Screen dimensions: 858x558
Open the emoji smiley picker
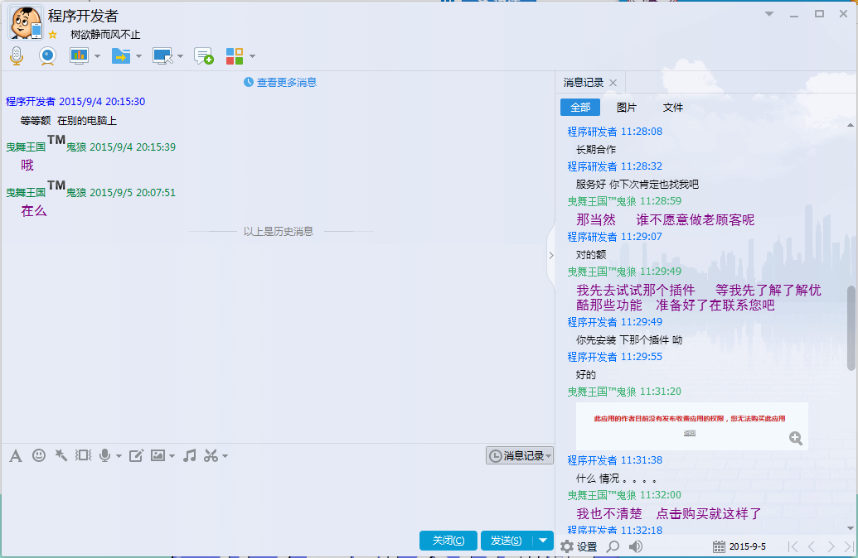coord(39,455)
